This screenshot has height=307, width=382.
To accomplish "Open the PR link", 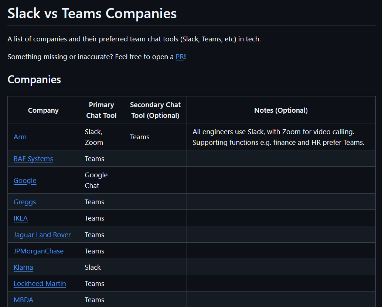I will (x=180, y=57).
